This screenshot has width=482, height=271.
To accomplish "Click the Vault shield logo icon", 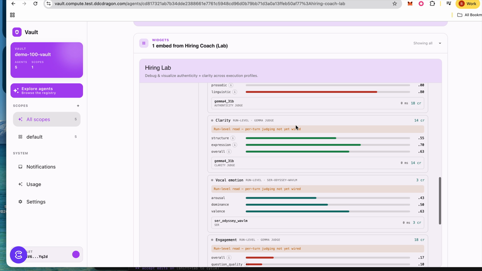I will pyautogui.click(x=17, y=32).
